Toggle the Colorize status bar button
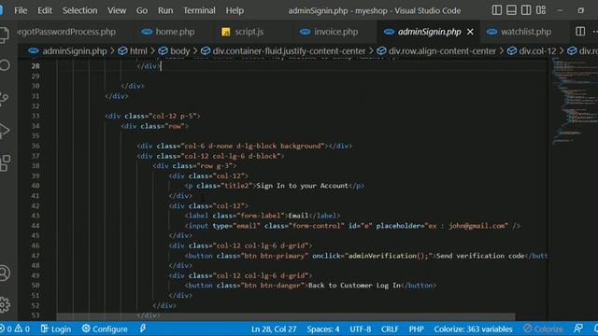 (543, 329)
